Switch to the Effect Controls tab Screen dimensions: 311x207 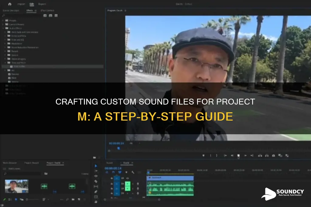click(x=47, y=10)
